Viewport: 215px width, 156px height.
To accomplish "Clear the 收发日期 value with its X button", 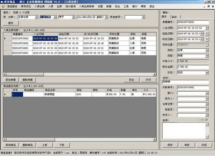I will point(207,39).
